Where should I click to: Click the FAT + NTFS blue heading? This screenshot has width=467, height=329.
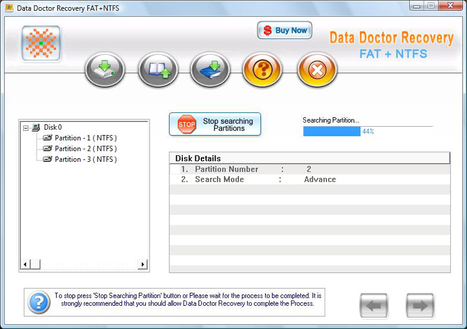coord(393,54)
